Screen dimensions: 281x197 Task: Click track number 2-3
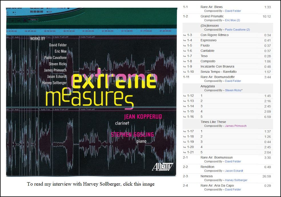185,176
